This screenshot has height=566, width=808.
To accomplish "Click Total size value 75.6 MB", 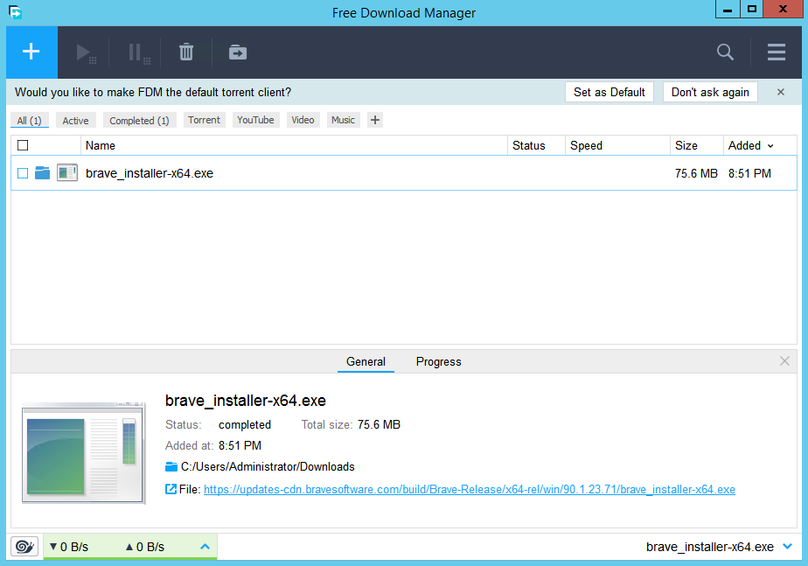I will click(x=379, y=425).
